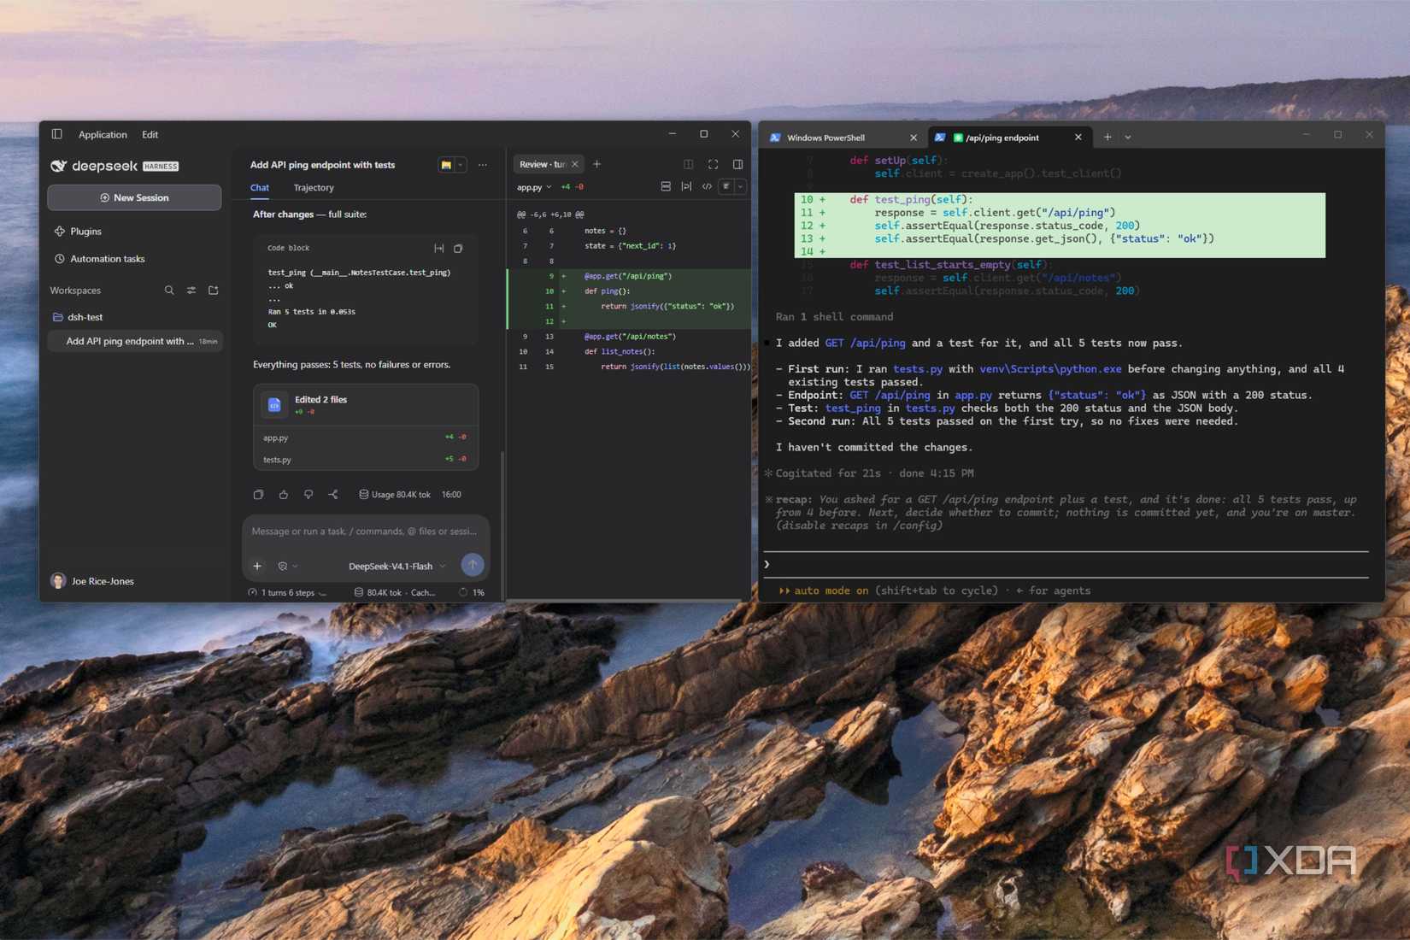Open dropdown arrow beside yellow folder button
Screen dimensions: 1410x940
[461, 165]
